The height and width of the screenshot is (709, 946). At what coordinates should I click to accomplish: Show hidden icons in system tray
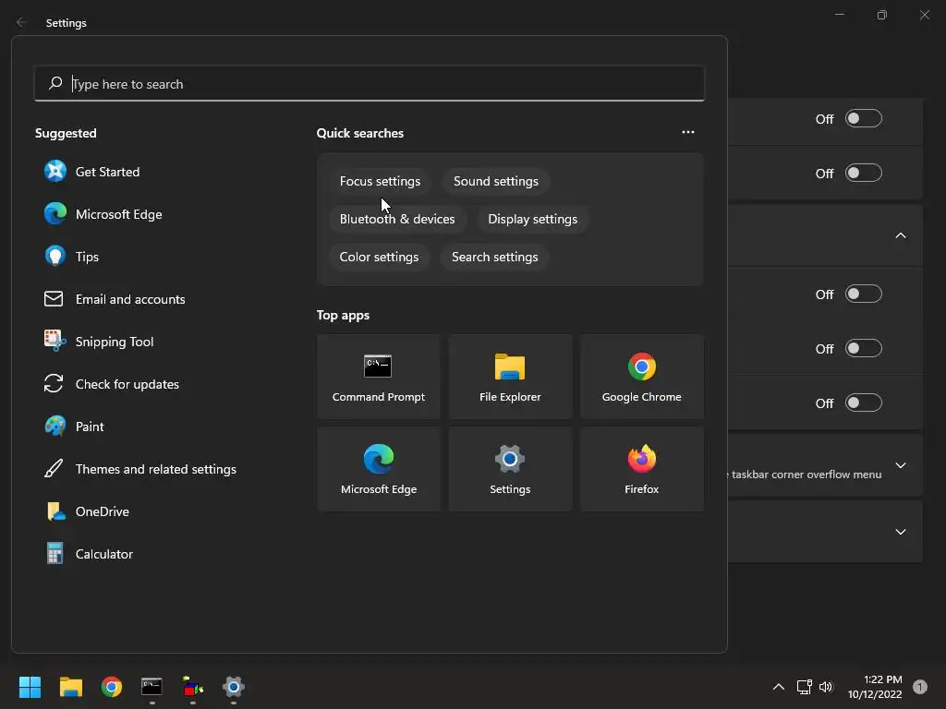[778, 687]
